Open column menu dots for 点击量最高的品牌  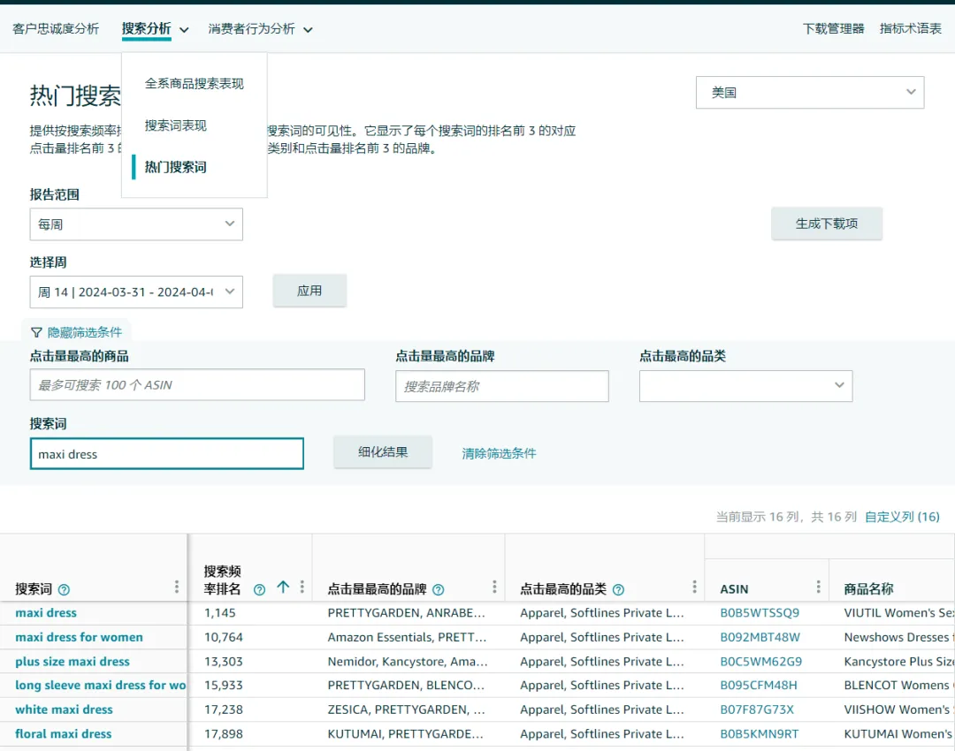494,588
